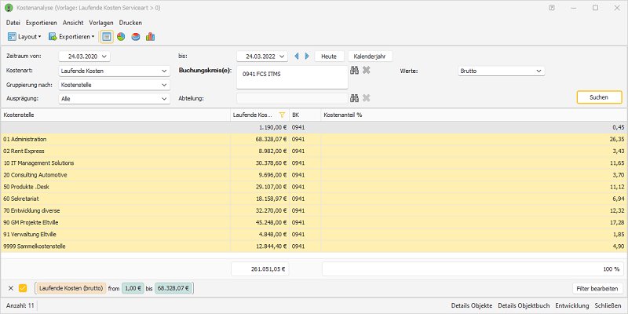Search Buchungskreis with the binoculars icon

coord(355,71)
